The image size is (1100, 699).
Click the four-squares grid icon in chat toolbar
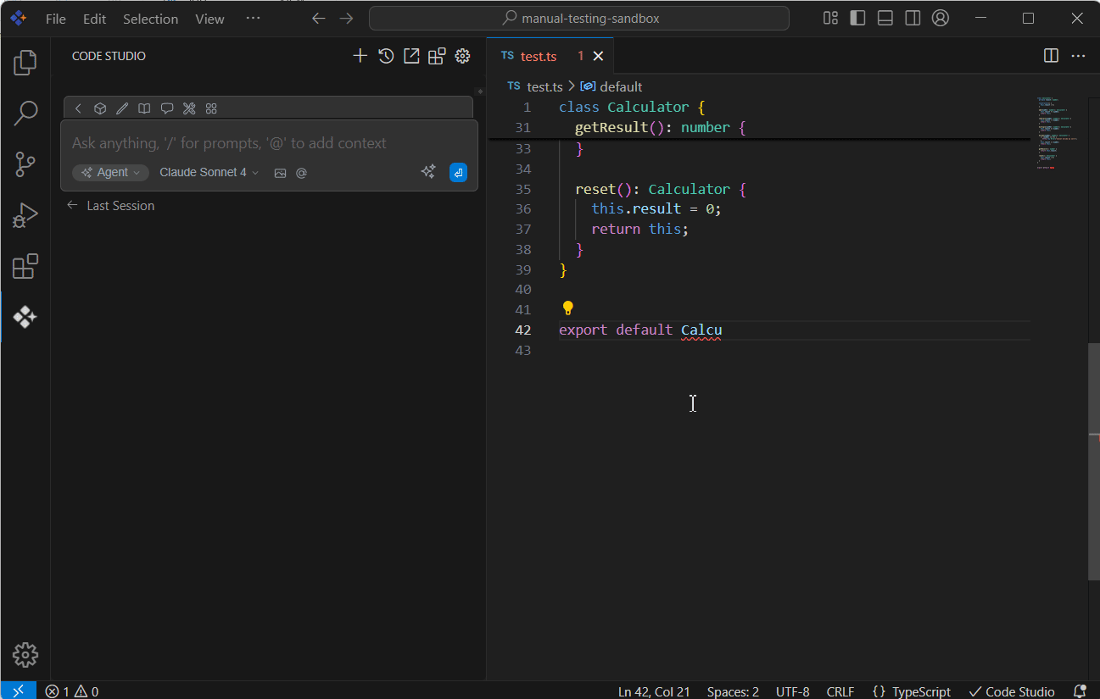coord(212,108)
